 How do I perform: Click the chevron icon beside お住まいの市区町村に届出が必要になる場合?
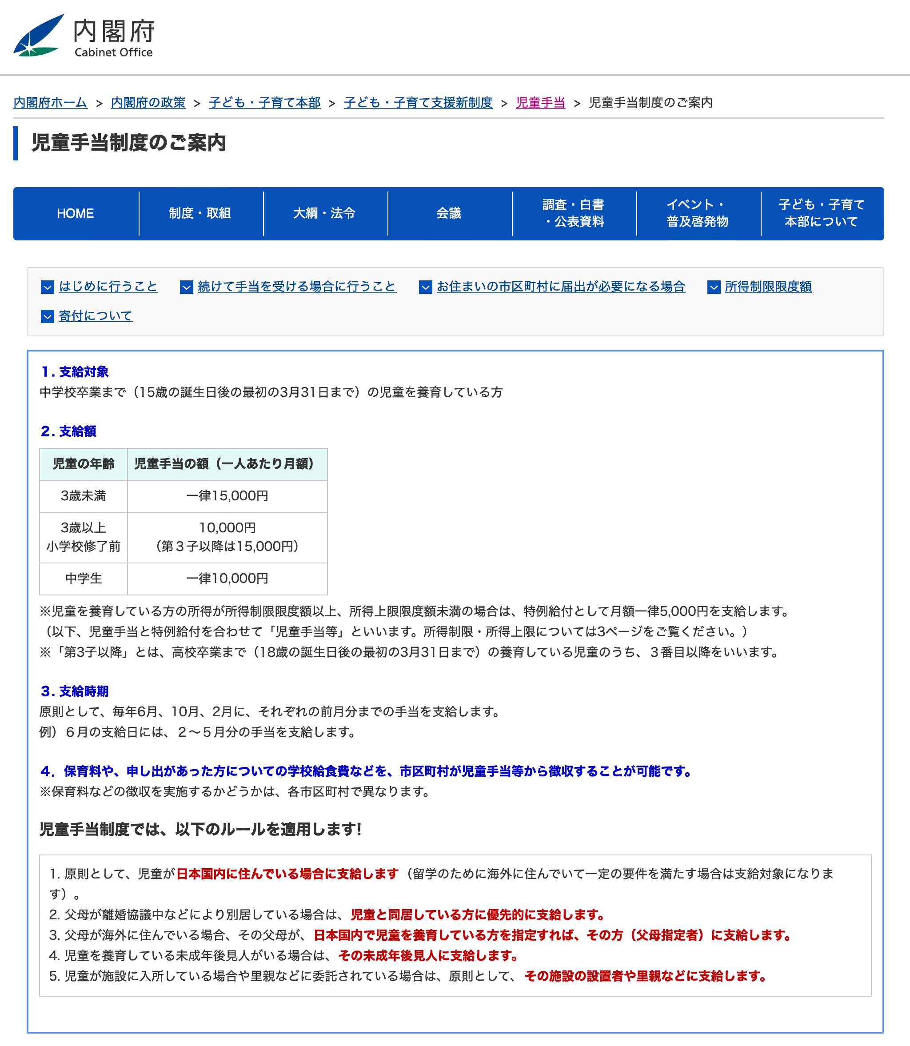point(427,288)
